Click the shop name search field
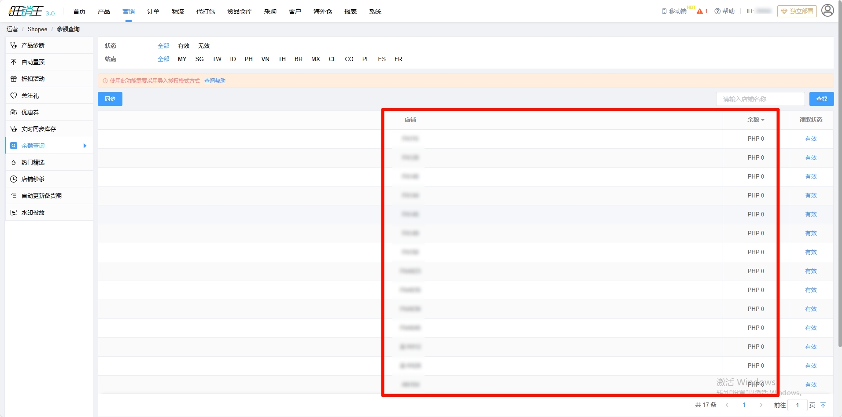842x417 pixels. (x=760, y=99)
